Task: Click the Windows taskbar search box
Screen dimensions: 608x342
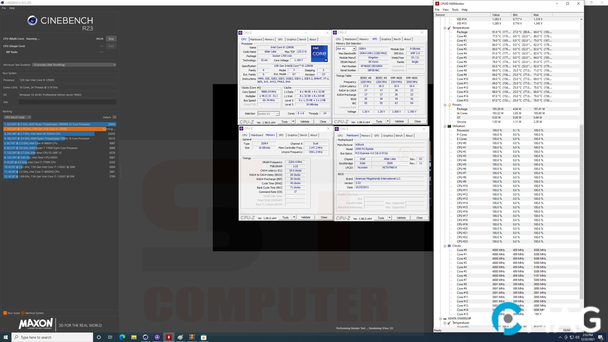Action: click(52, 337)
